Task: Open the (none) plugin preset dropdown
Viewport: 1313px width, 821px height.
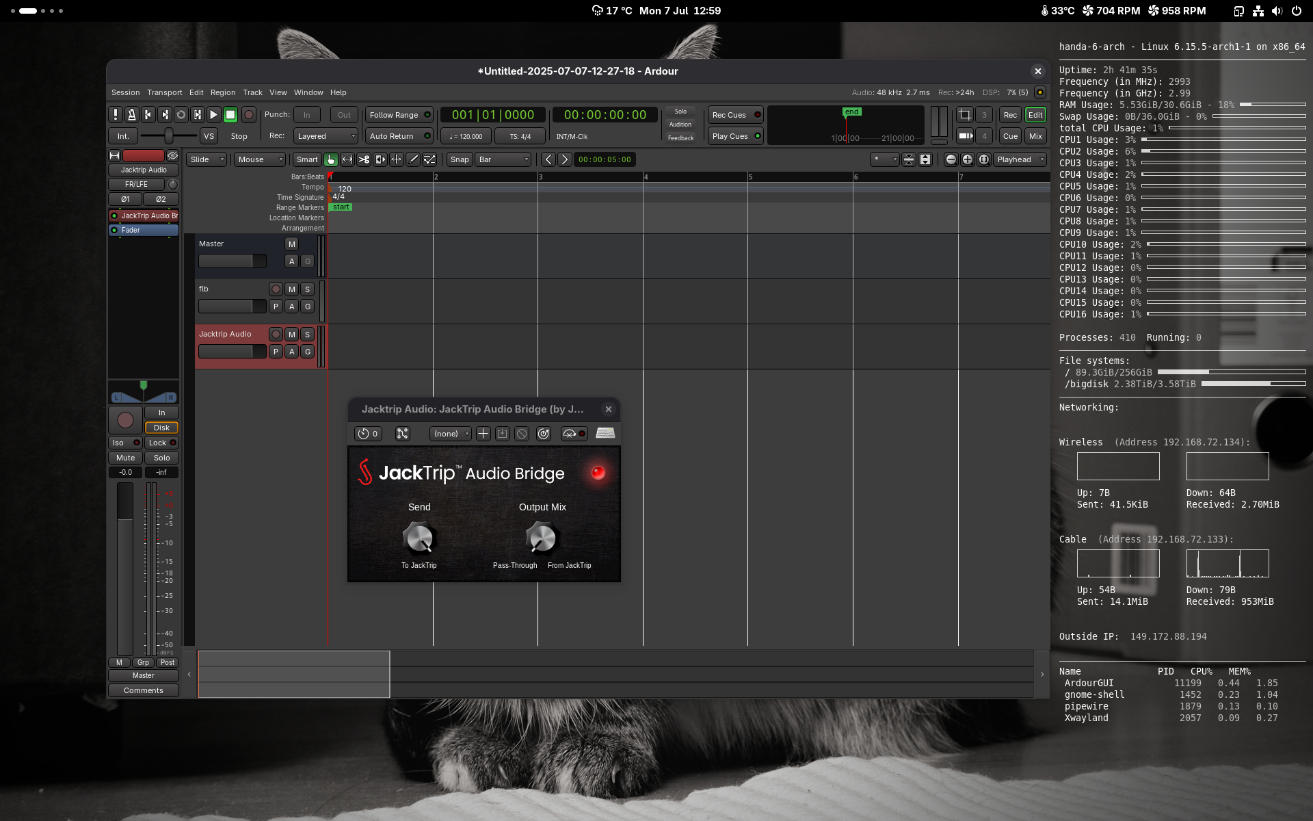Action: [451, 434]
